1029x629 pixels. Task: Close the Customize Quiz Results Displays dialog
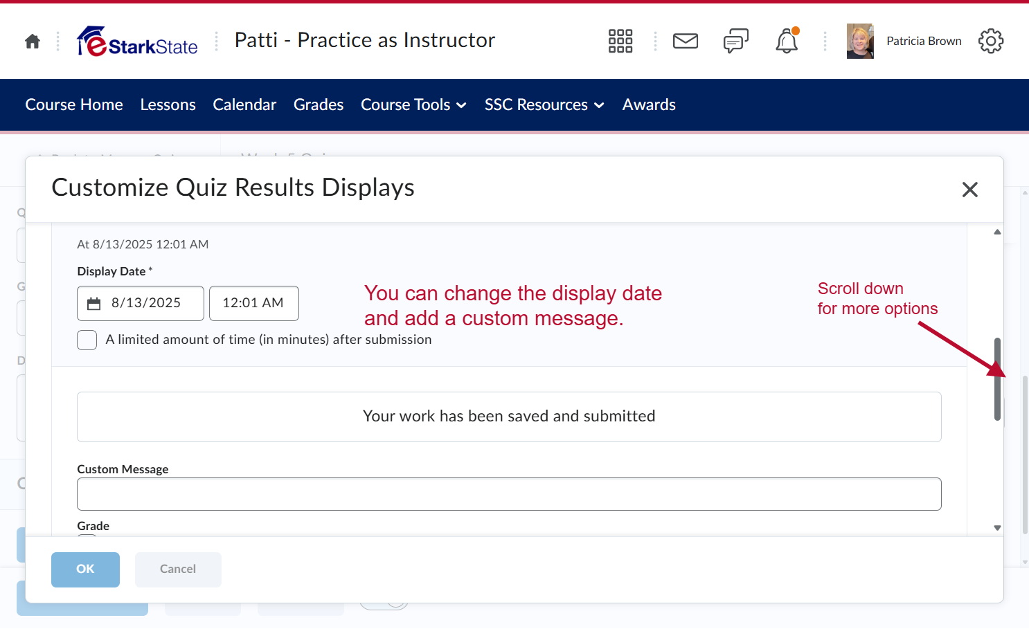[970, 190]
